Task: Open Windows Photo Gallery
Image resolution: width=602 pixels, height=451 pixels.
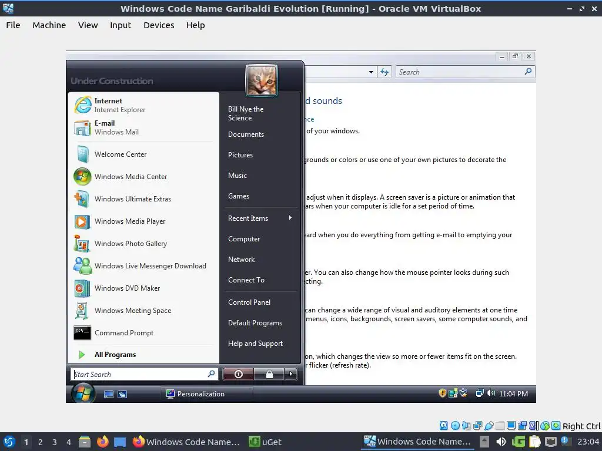Action: coord(143,243)
